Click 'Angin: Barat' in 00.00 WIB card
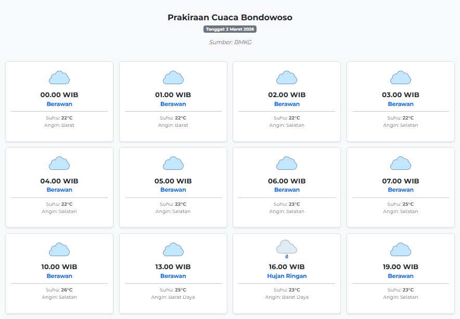The height and width of the screenshot is (319, 460). tap(59, 125)
